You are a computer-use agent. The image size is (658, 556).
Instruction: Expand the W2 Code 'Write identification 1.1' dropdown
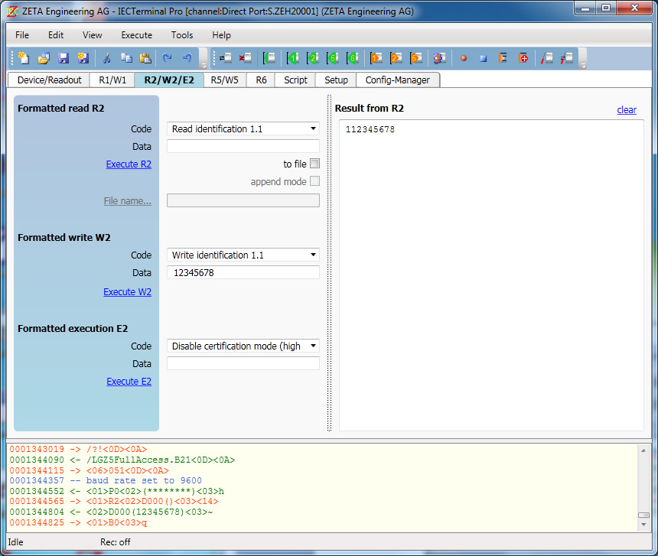pos(243,255)
